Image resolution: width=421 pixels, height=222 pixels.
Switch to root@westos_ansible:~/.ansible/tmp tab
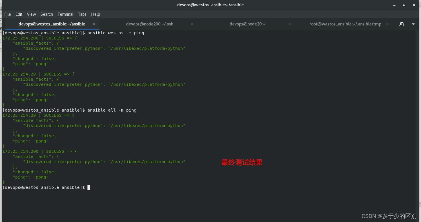(345, 24)
